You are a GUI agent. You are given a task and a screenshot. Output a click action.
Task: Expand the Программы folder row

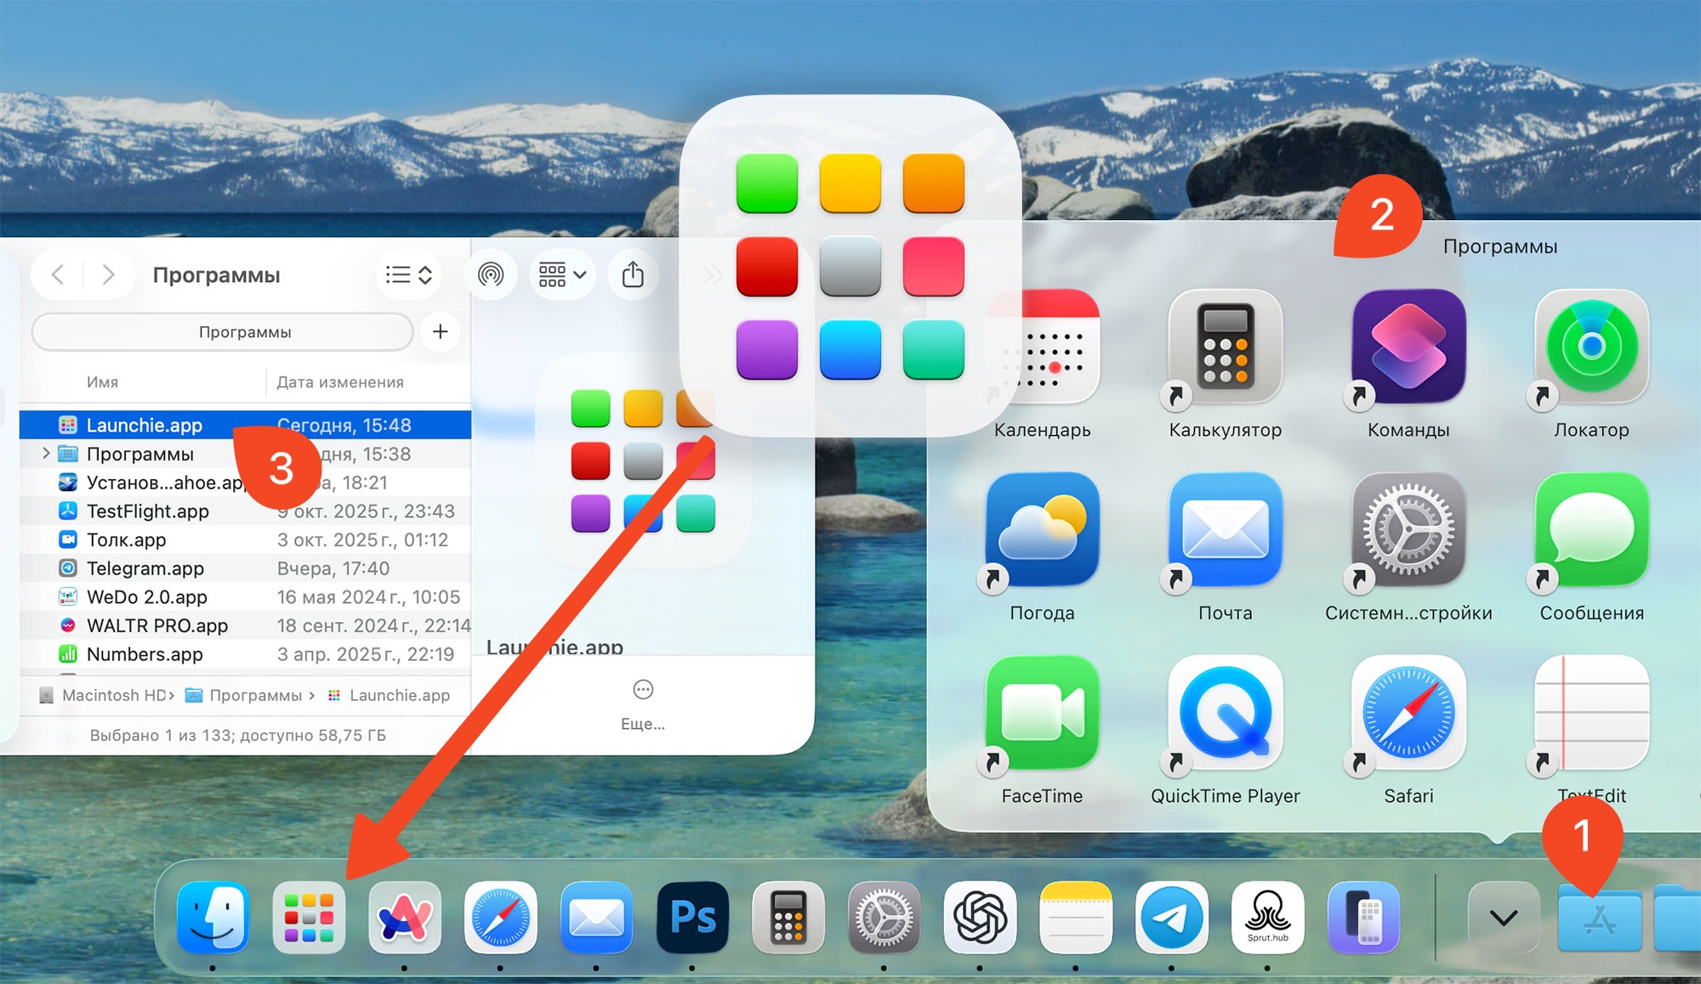[x=46, y=454]
